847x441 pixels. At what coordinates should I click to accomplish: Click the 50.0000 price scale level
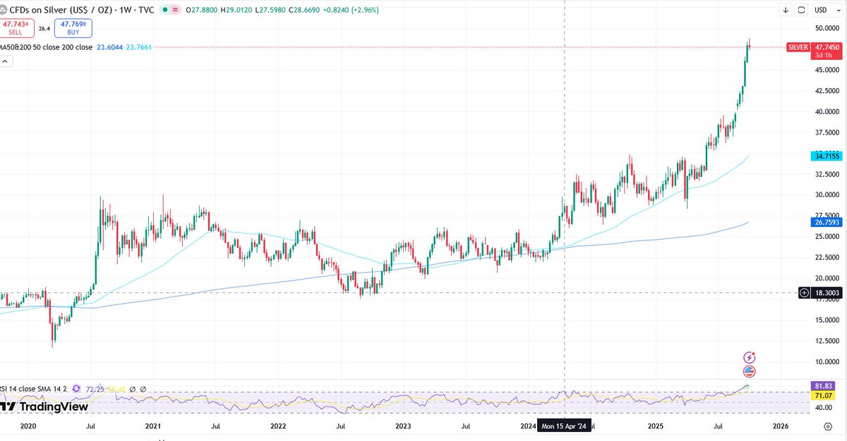tap(827, 29)
